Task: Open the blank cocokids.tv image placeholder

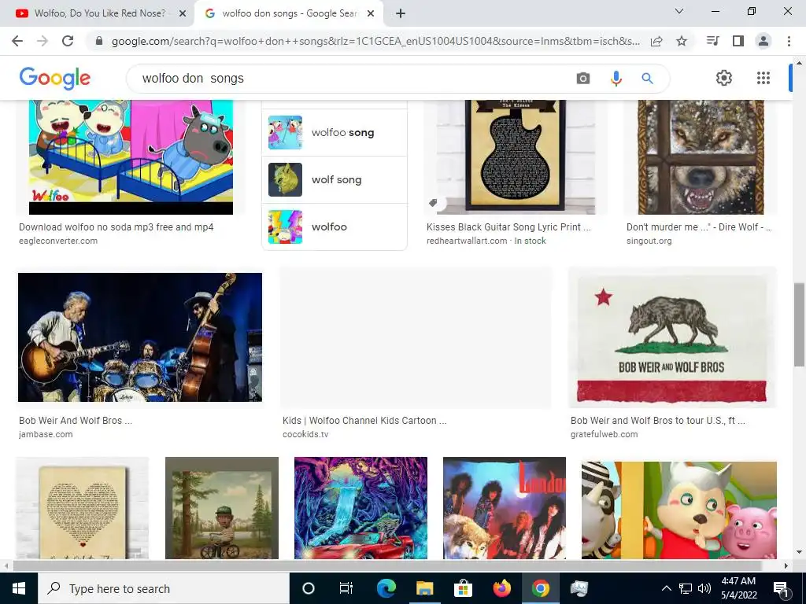Action: coord(416,337)
